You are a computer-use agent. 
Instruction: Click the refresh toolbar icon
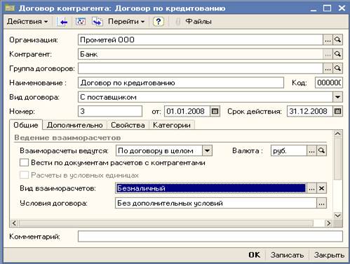pyautogui.click(x=81, y=22)
